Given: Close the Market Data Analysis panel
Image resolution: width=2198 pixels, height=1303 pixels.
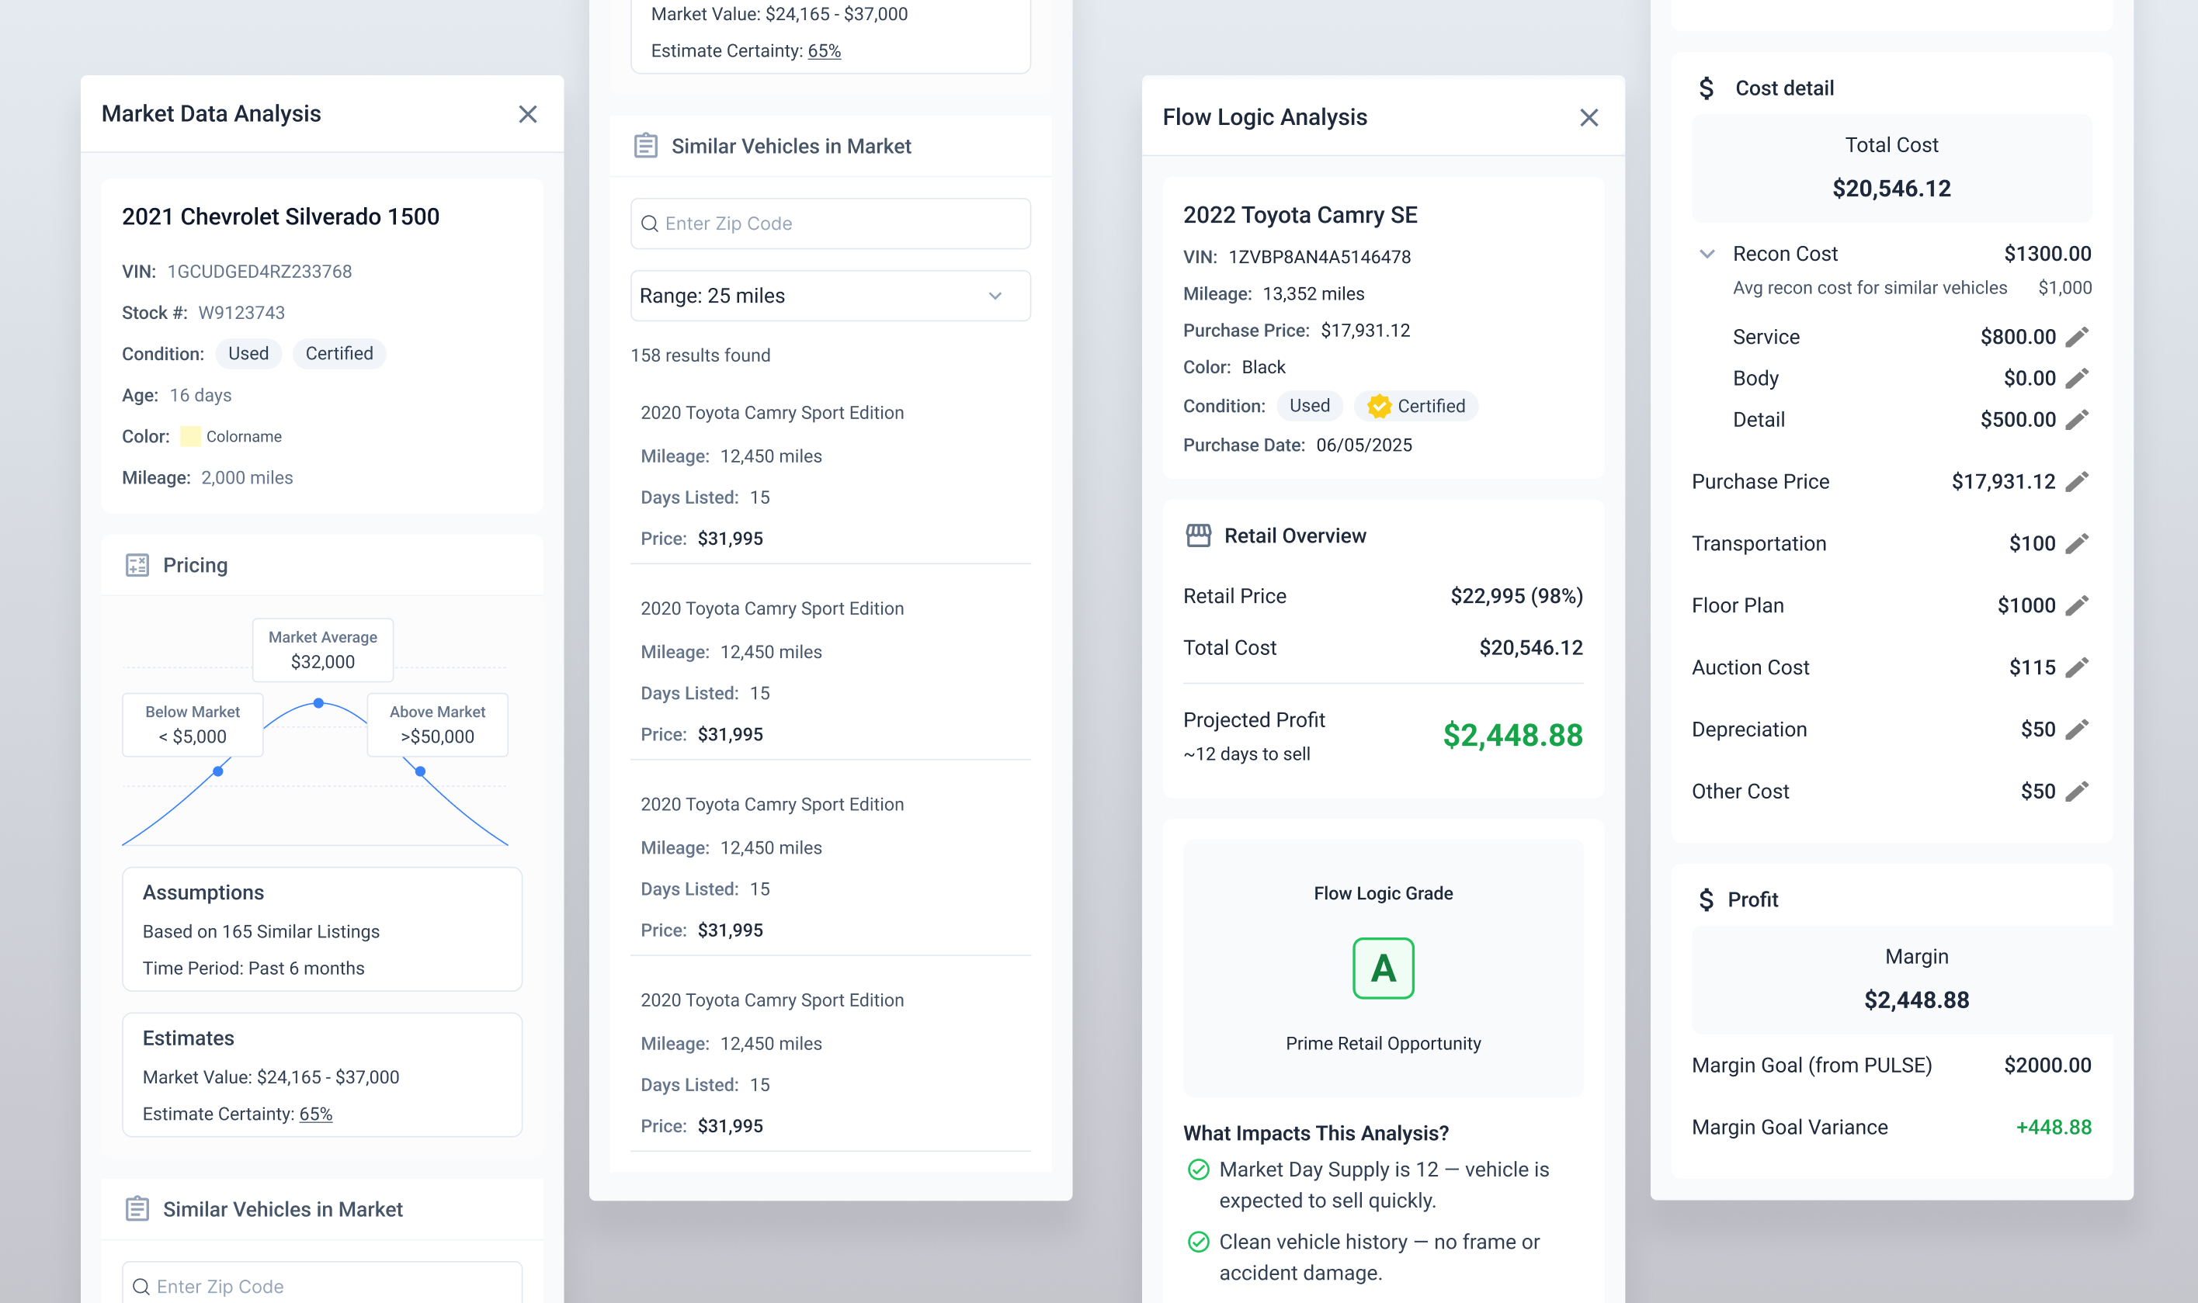Looking at the screenshot, I should [x=527, y=114].
